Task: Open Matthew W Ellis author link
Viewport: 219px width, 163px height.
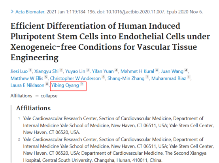Action: [x=27, y=78]
